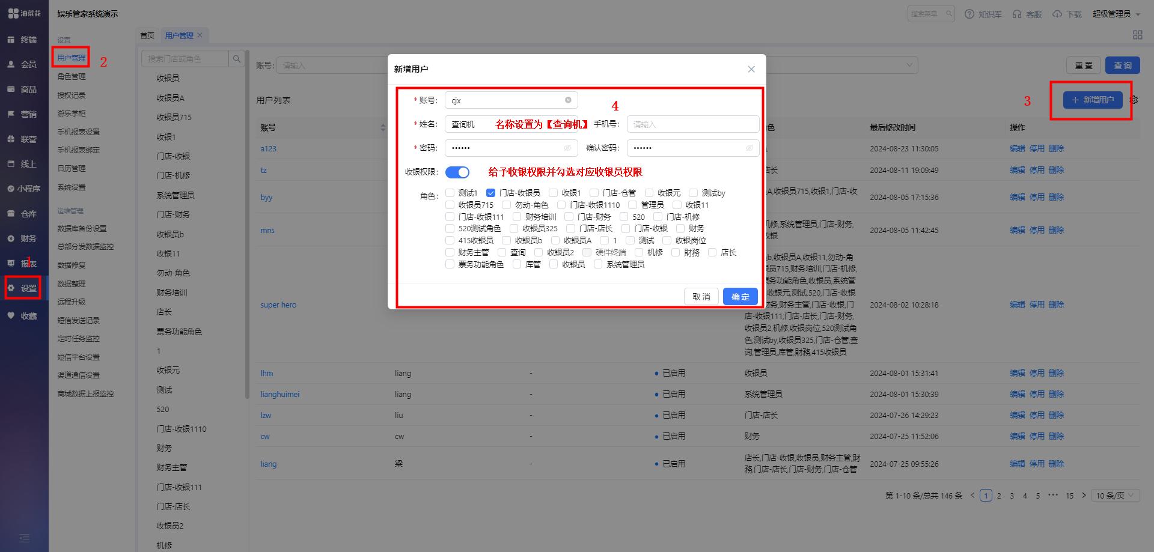The width and height of the screenshot is (1154, 552).
Task: Open the 商品 sidebar section
Action: pos(23,89)
